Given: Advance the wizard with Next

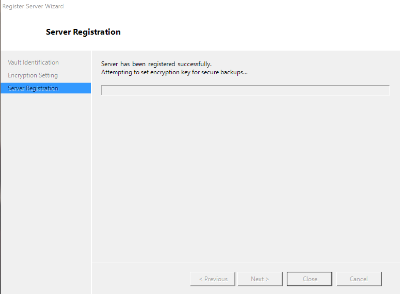Looking at the screenshot, I should (259, 279).
